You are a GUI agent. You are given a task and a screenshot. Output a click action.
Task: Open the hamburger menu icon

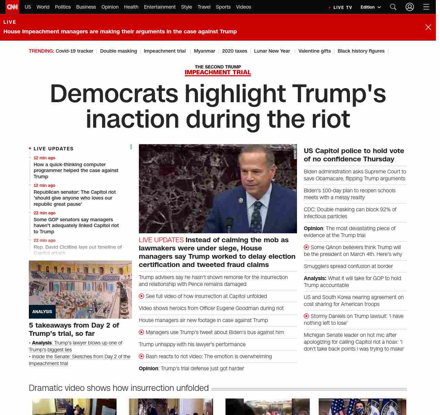426,7
